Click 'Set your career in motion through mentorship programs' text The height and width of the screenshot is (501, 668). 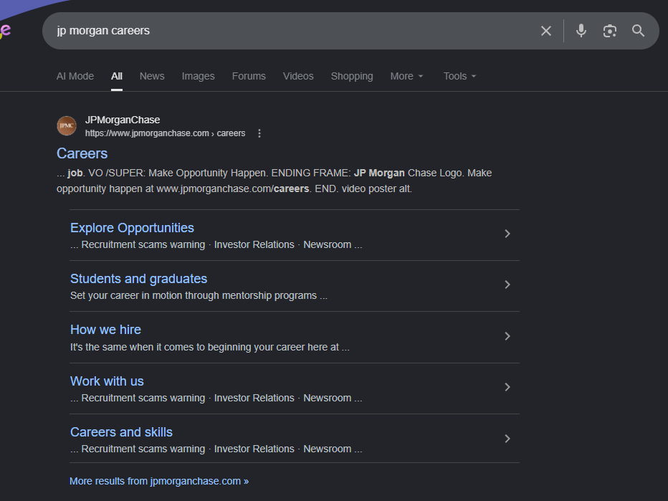[194, 296]
